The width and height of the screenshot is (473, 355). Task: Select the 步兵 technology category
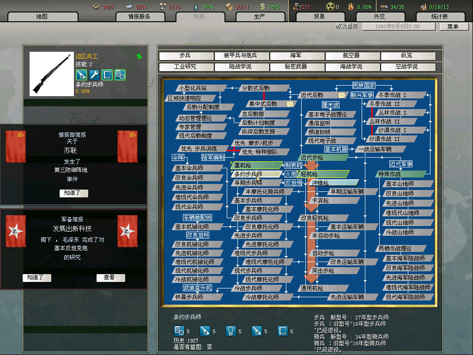(x=186, y=55)
